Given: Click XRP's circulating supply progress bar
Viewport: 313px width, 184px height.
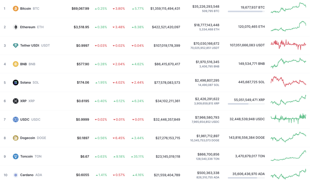Looking at the screenshot, I should tap(246, 104).
